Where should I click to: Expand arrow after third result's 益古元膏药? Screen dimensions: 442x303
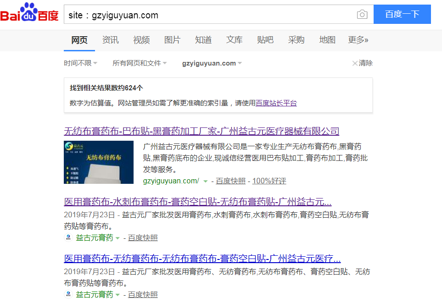pos(117,295)
